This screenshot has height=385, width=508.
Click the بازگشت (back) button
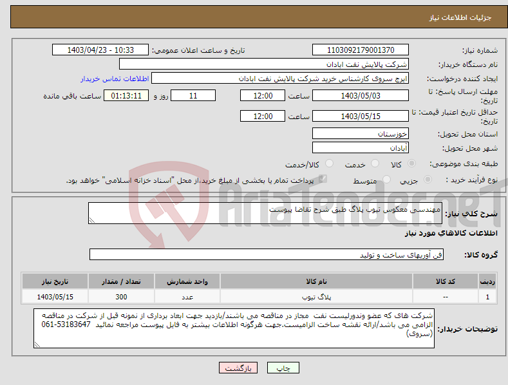pyautogui.click(x=238, y=368)
